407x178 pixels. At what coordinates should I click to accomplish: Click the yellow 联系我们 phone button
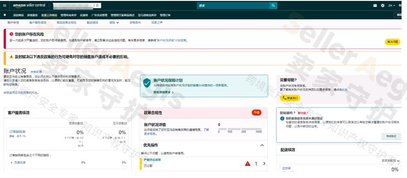(x=290, y=98)
